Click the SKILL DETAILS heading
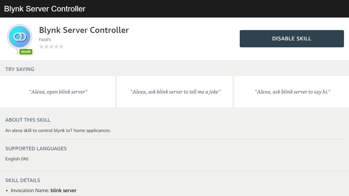 click(x=23, y=180)
